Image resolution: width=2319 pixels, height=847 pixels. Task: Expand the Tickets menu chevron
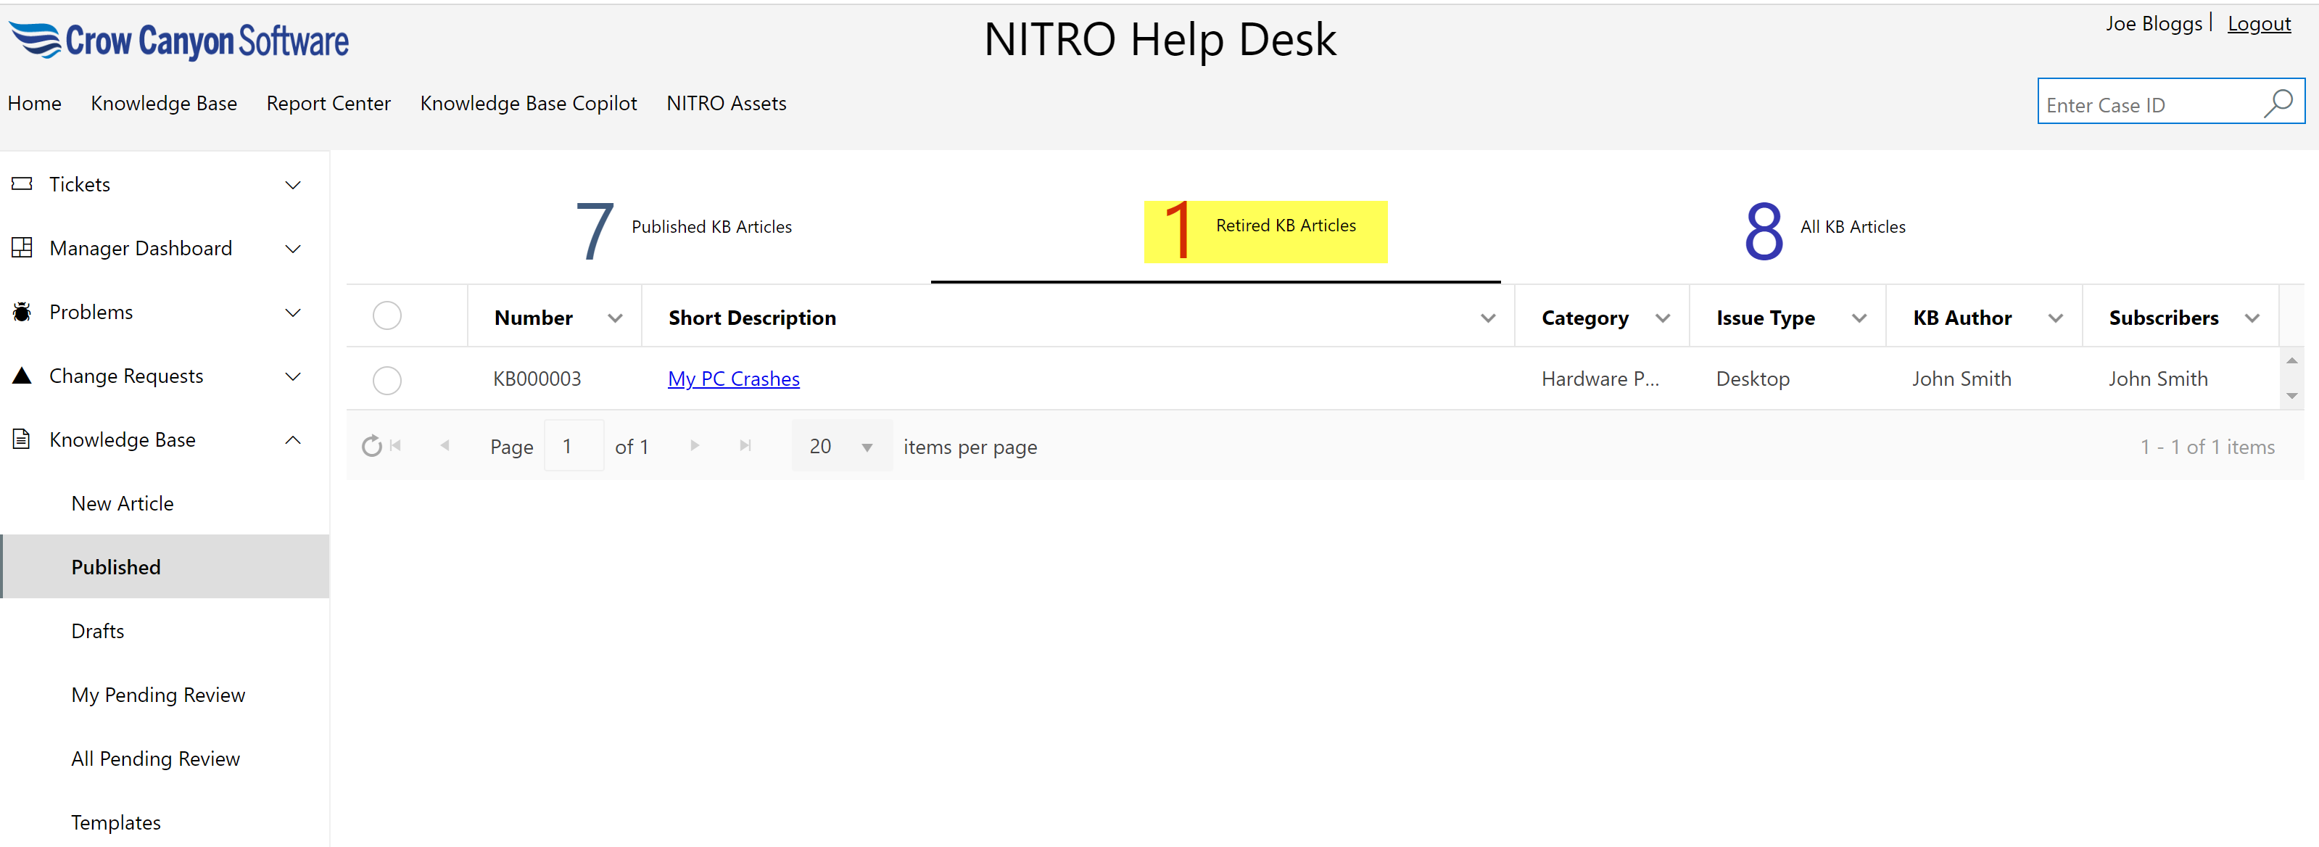pyautogui.click(x=292, y=184)
